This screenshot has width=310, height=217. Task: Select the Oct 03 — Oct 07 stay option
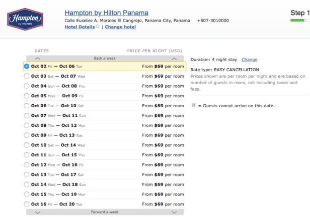tap(27, 76)
